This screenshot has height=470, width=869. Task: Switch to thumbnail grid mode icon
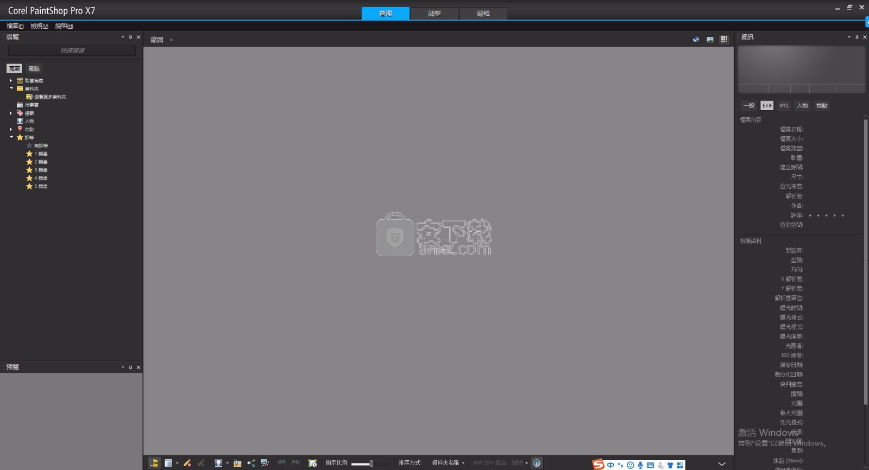[x=724, y=40]
